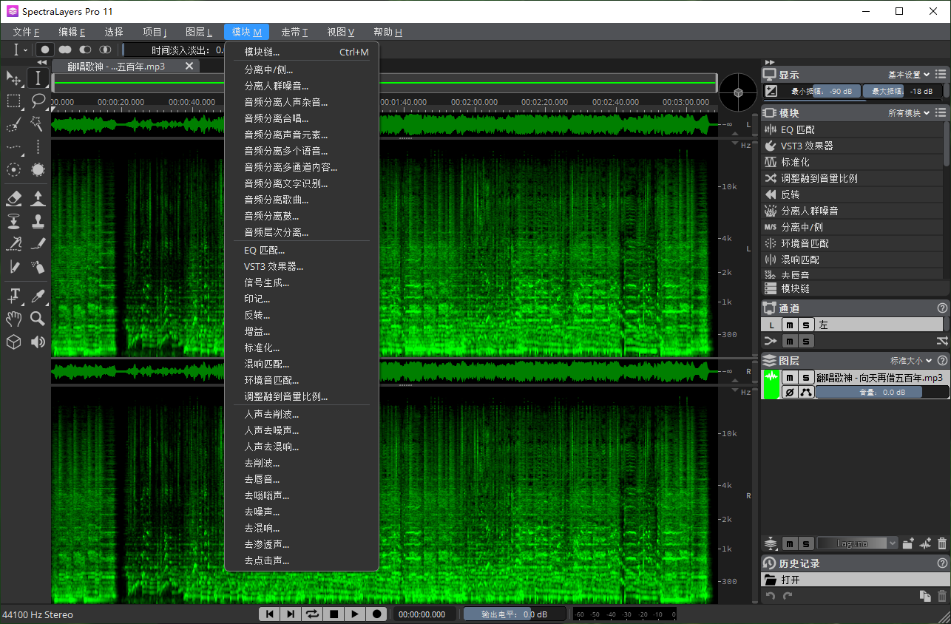This screenshot has height=624, width=951.
Task: Select the hand pan tool
Action: 13,319
